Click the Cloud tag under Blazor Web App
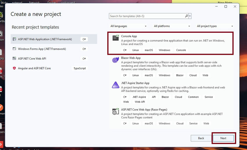Viewport: 247px width, 150px height. (193, 75)
